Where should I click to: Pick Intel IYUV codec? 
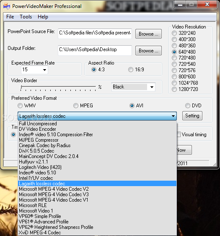click(97, 178)
